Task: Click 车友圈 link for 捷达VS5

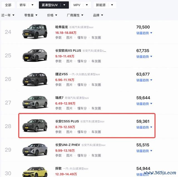Action: [x=96, y=85]
